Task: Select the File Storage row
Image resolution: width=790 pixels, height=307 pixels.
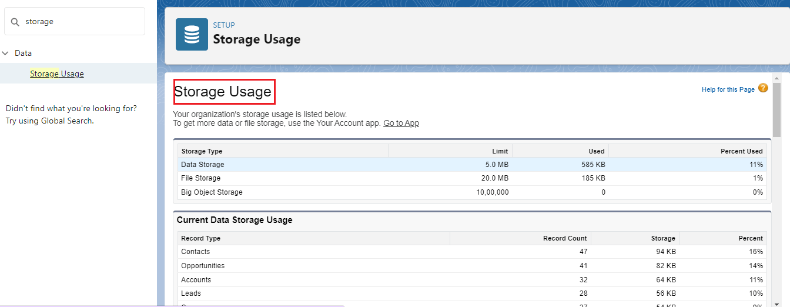Action: pos(201,178)
